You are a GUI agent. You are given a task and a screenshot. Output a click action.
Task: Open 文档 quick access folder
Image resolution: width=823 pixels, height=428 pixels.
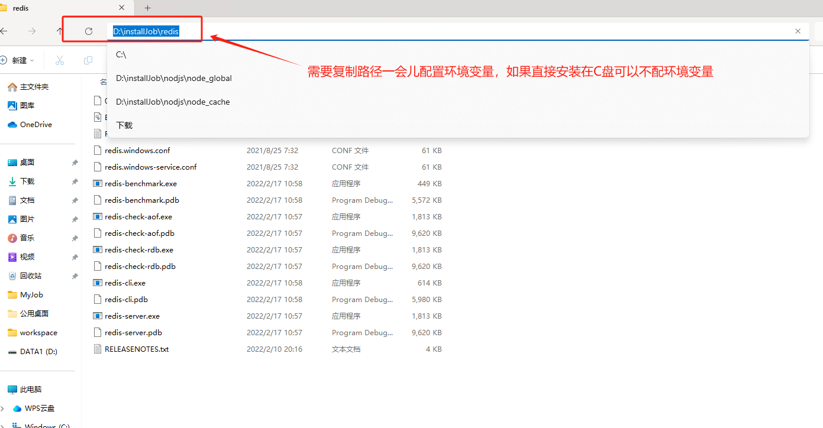tap(21, 200)
